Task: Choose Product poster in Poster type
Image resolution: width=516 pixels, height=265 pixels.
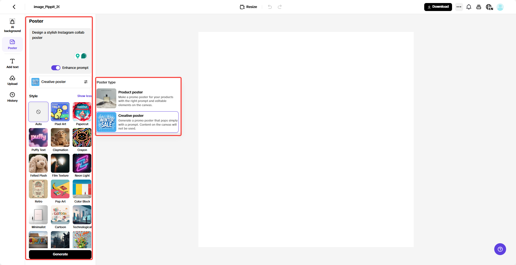Action: pos(138,98)
